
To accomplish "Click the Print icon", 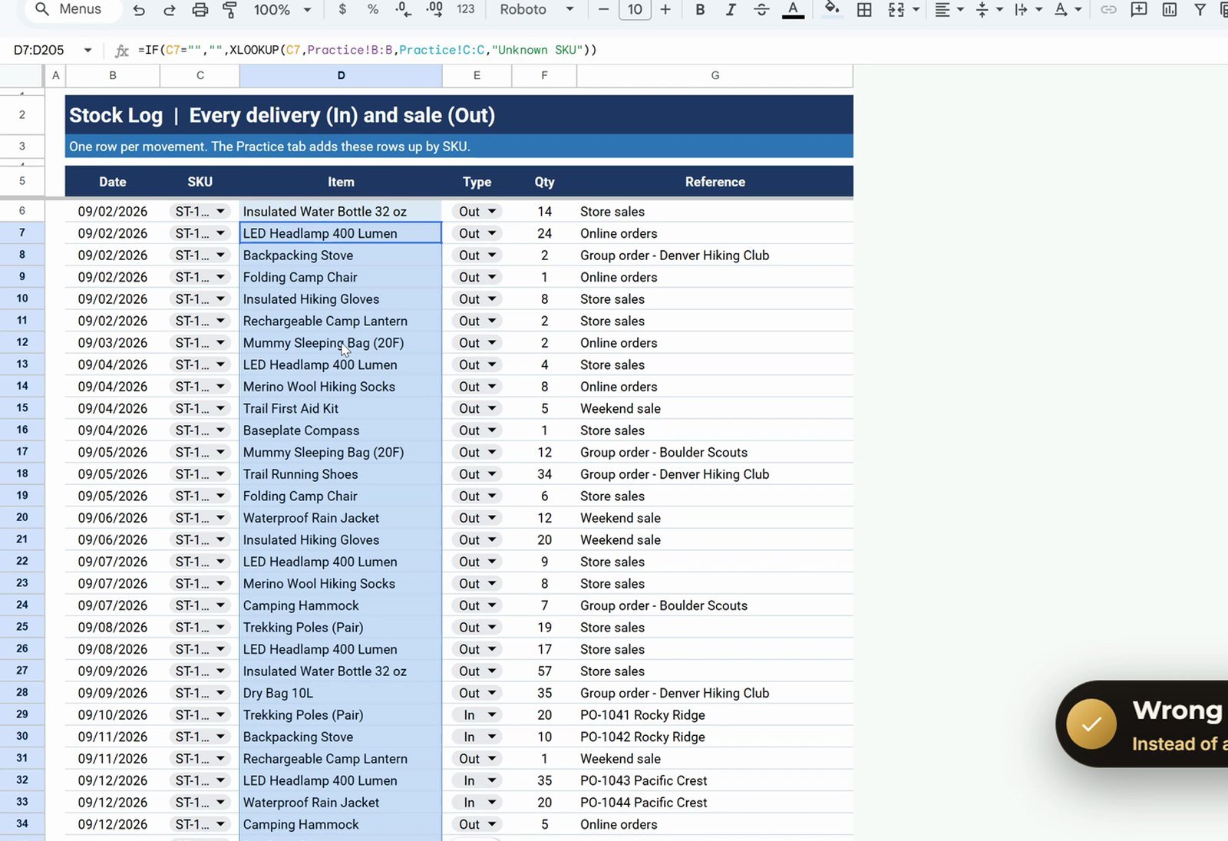I will (200, 10).
